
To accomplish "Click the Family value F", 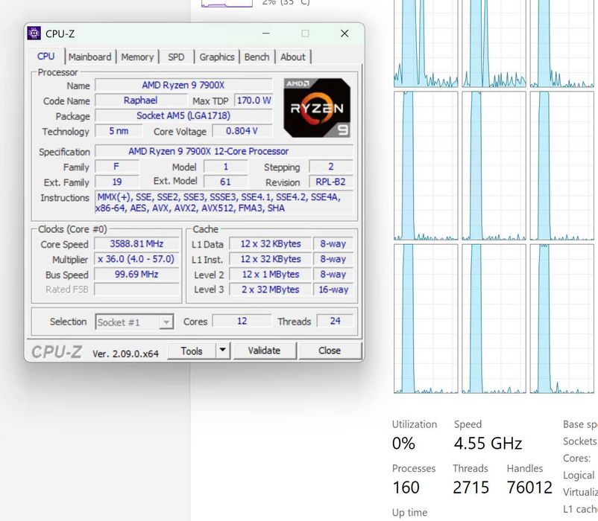I will [117, 167].
